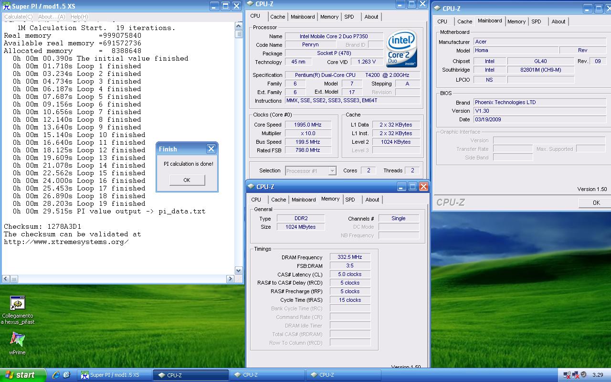This screenshot has height=382, width=611.
Task: Open the Windows start menu
Action: pos(22,375)
